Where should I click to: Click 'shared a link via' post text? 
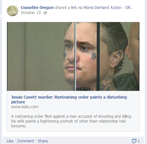(x=69, y=8)
